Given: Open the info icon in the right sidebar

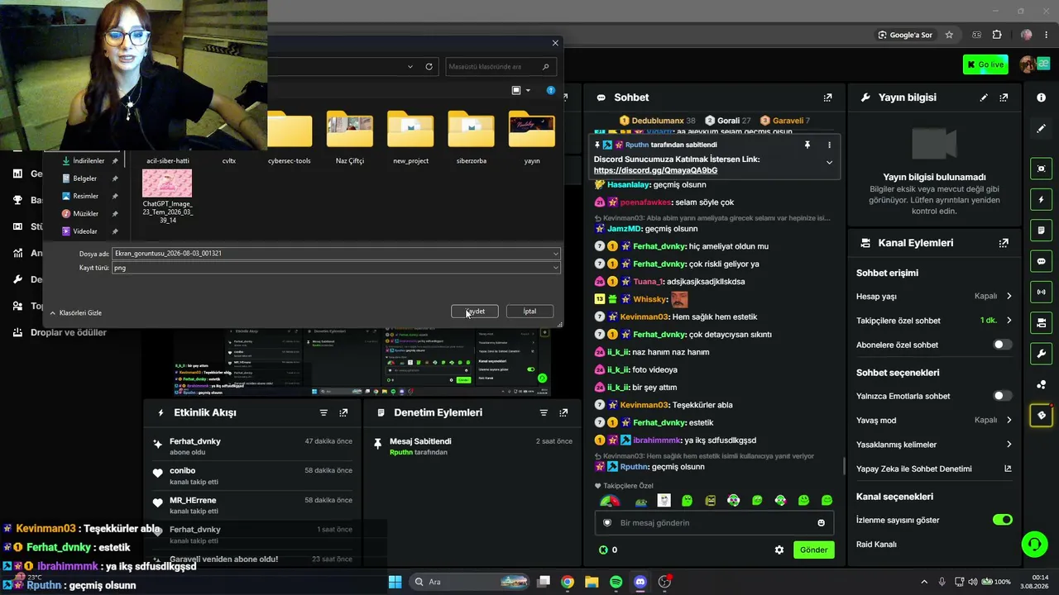Looking at the screenshot, I should [x=1041, y=98].
